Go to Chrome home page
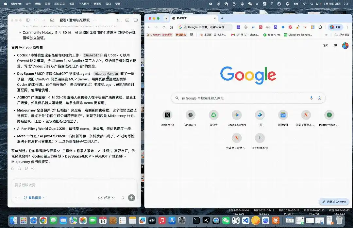The image size is (353, 228). pyautogui.click(x=171, y=27)
